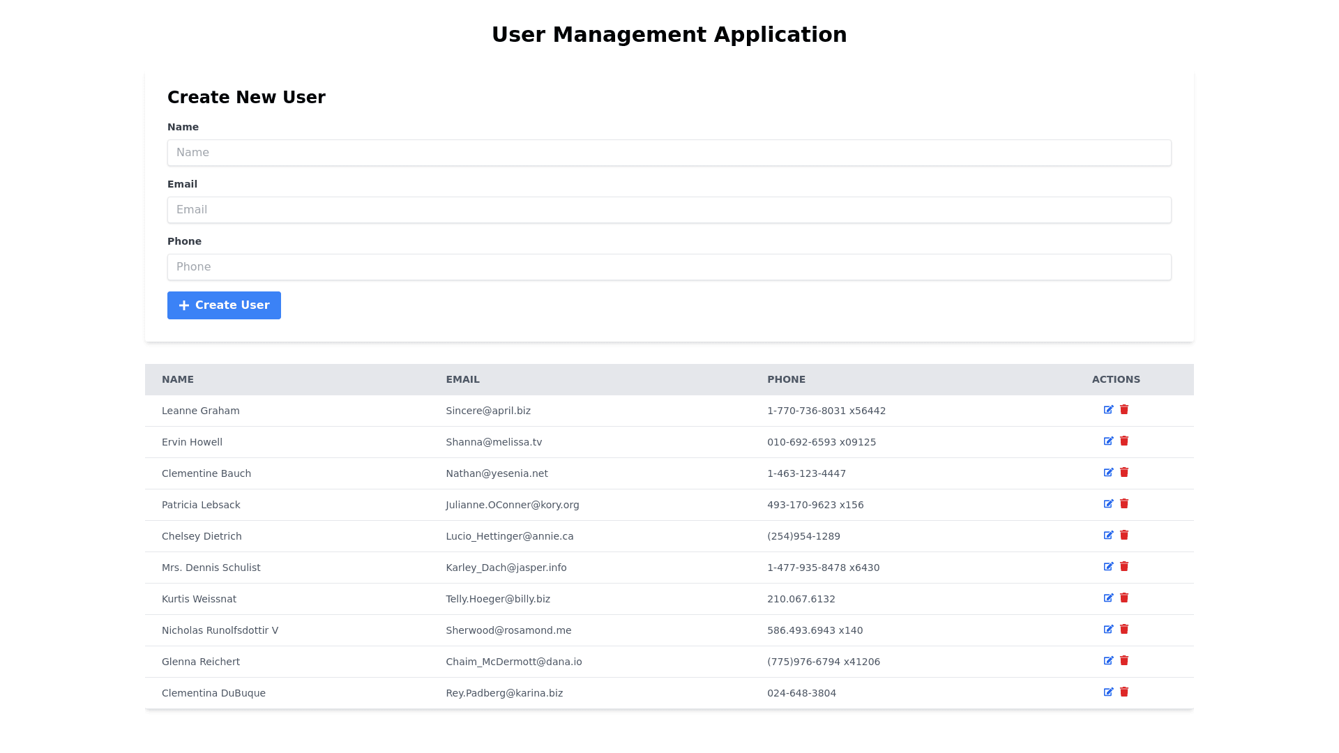Click the NAME column header
Viewport: 1339px width, 753px height.
[178, 380]
